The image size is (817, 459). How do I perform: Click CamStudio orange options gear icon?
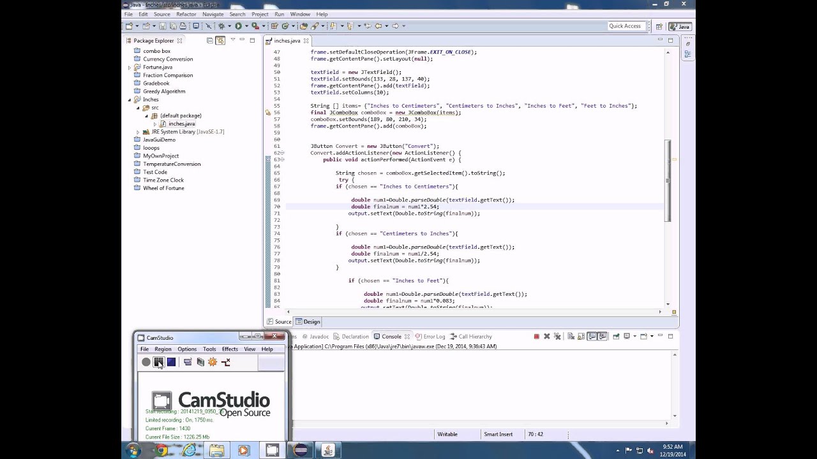[213, 362]
